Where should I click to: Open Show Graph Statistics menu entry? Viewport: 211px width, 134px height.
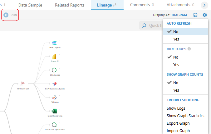pos(185,116)
